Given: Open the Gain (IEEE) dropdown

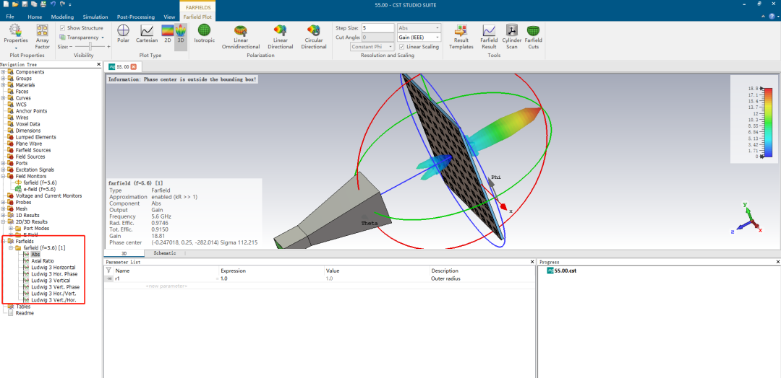Looking at the screenshot, I should pyautogui.click(x=419, y=38).
